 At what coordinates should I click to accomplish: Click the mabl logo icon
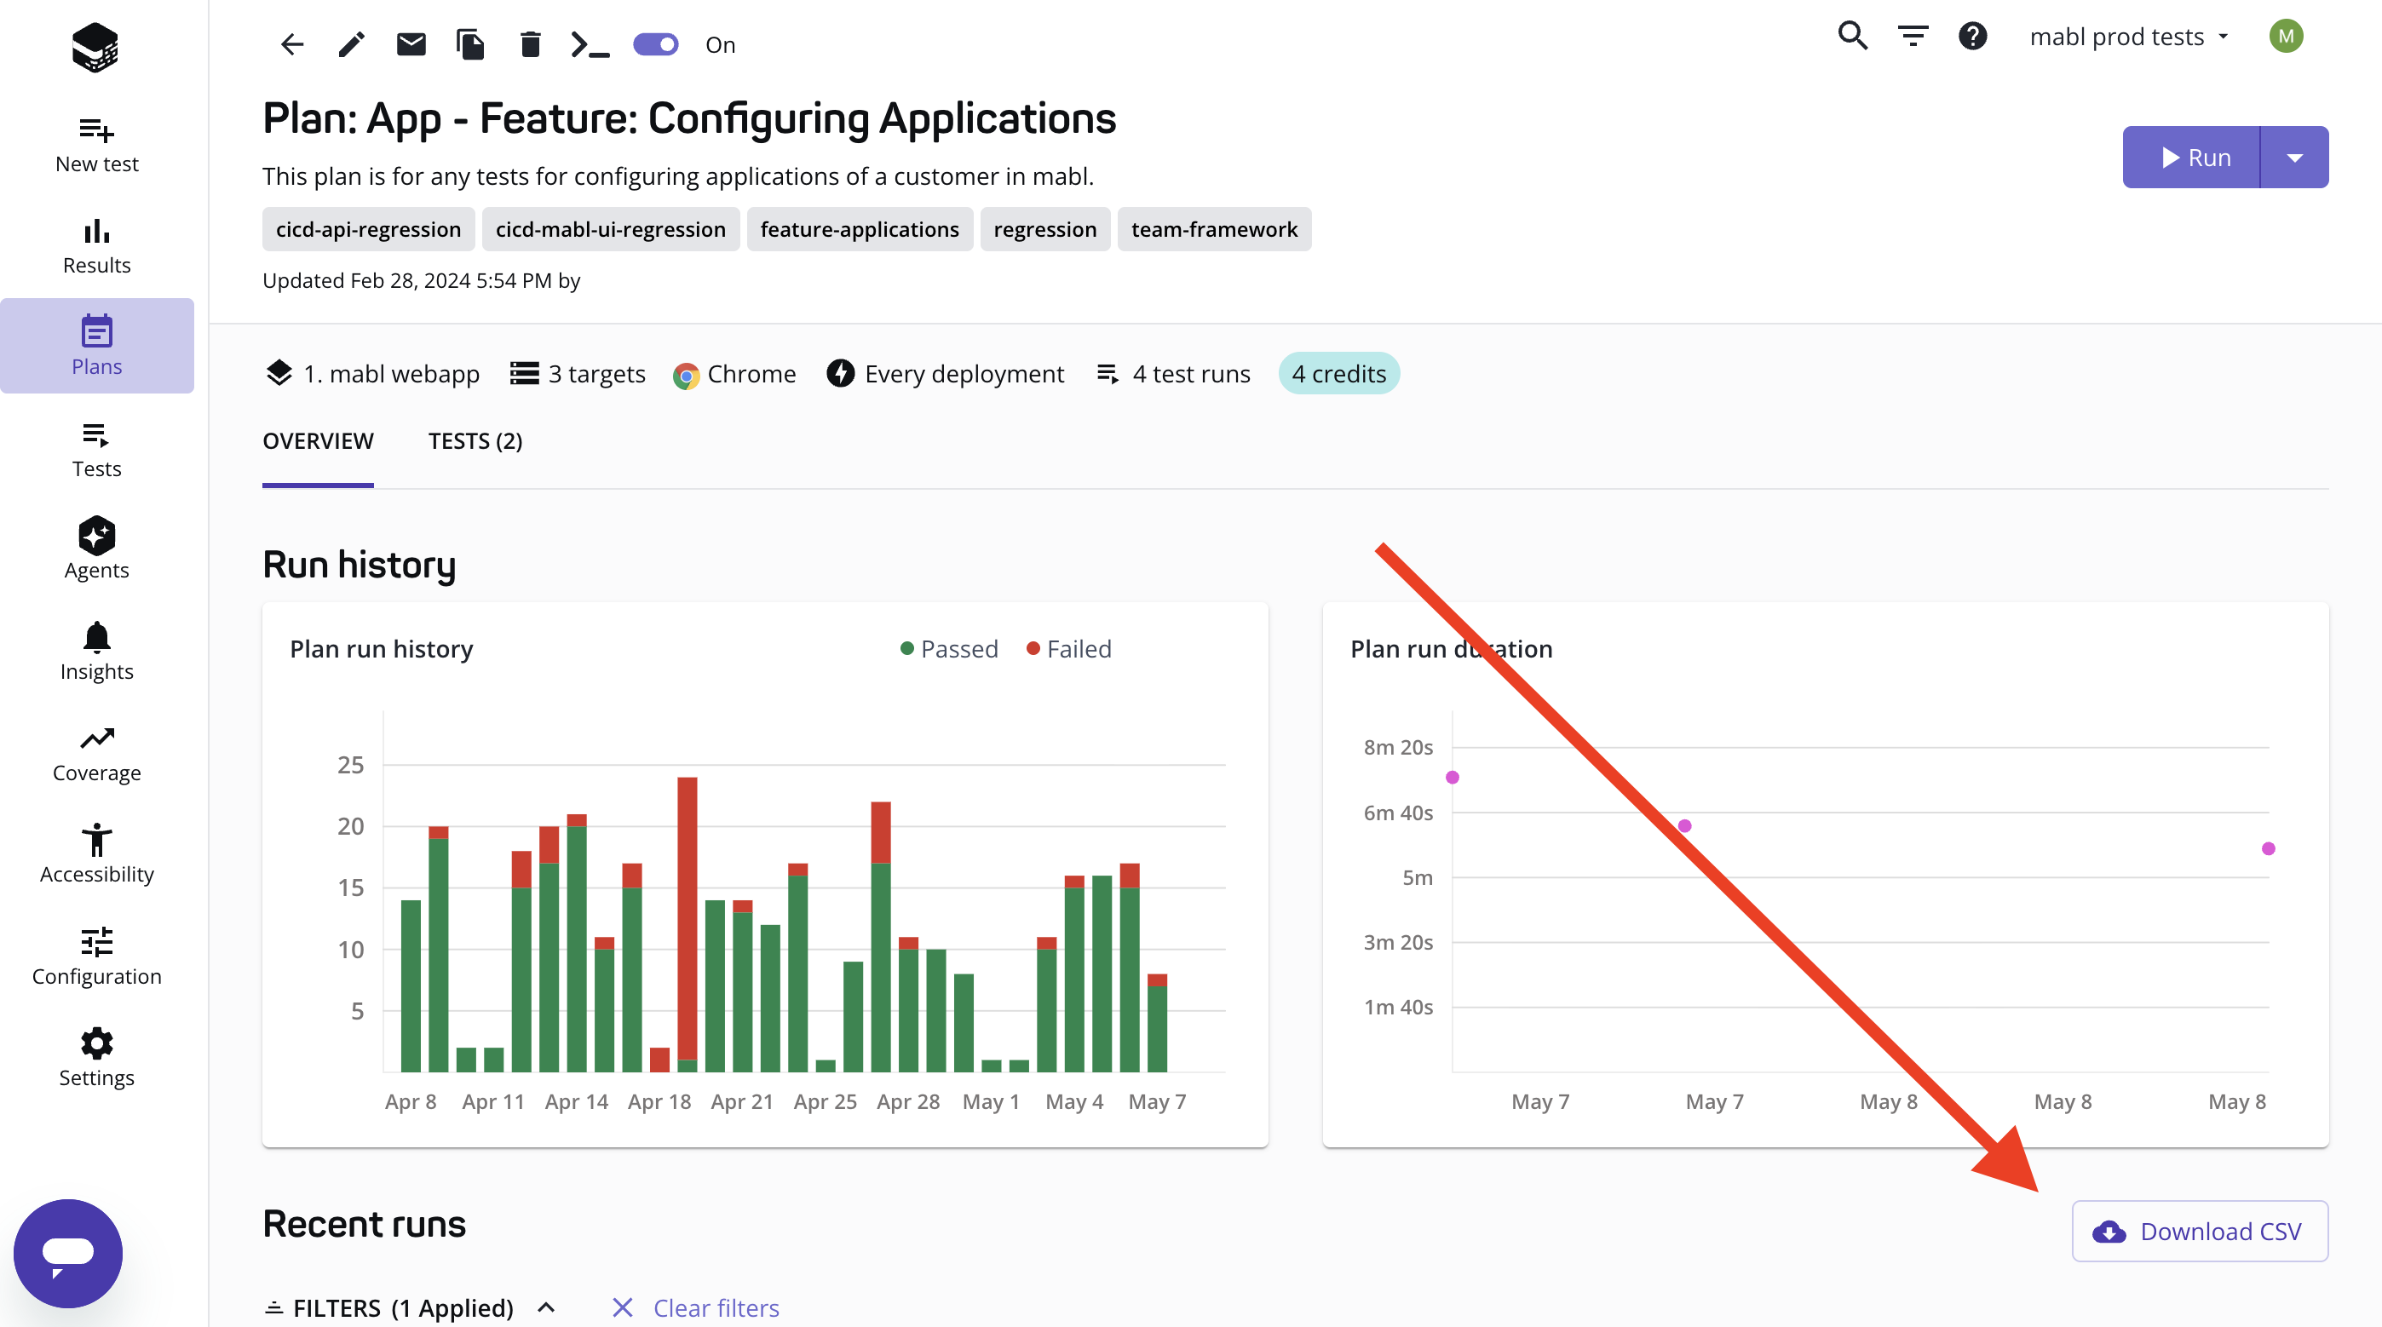[x=95, y=47]
